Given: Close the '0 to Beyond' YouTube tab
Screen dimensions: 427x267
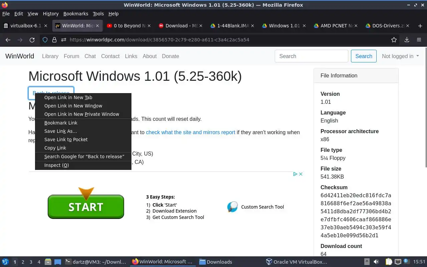Looking at the screenshot, I should tap(149, 26).
